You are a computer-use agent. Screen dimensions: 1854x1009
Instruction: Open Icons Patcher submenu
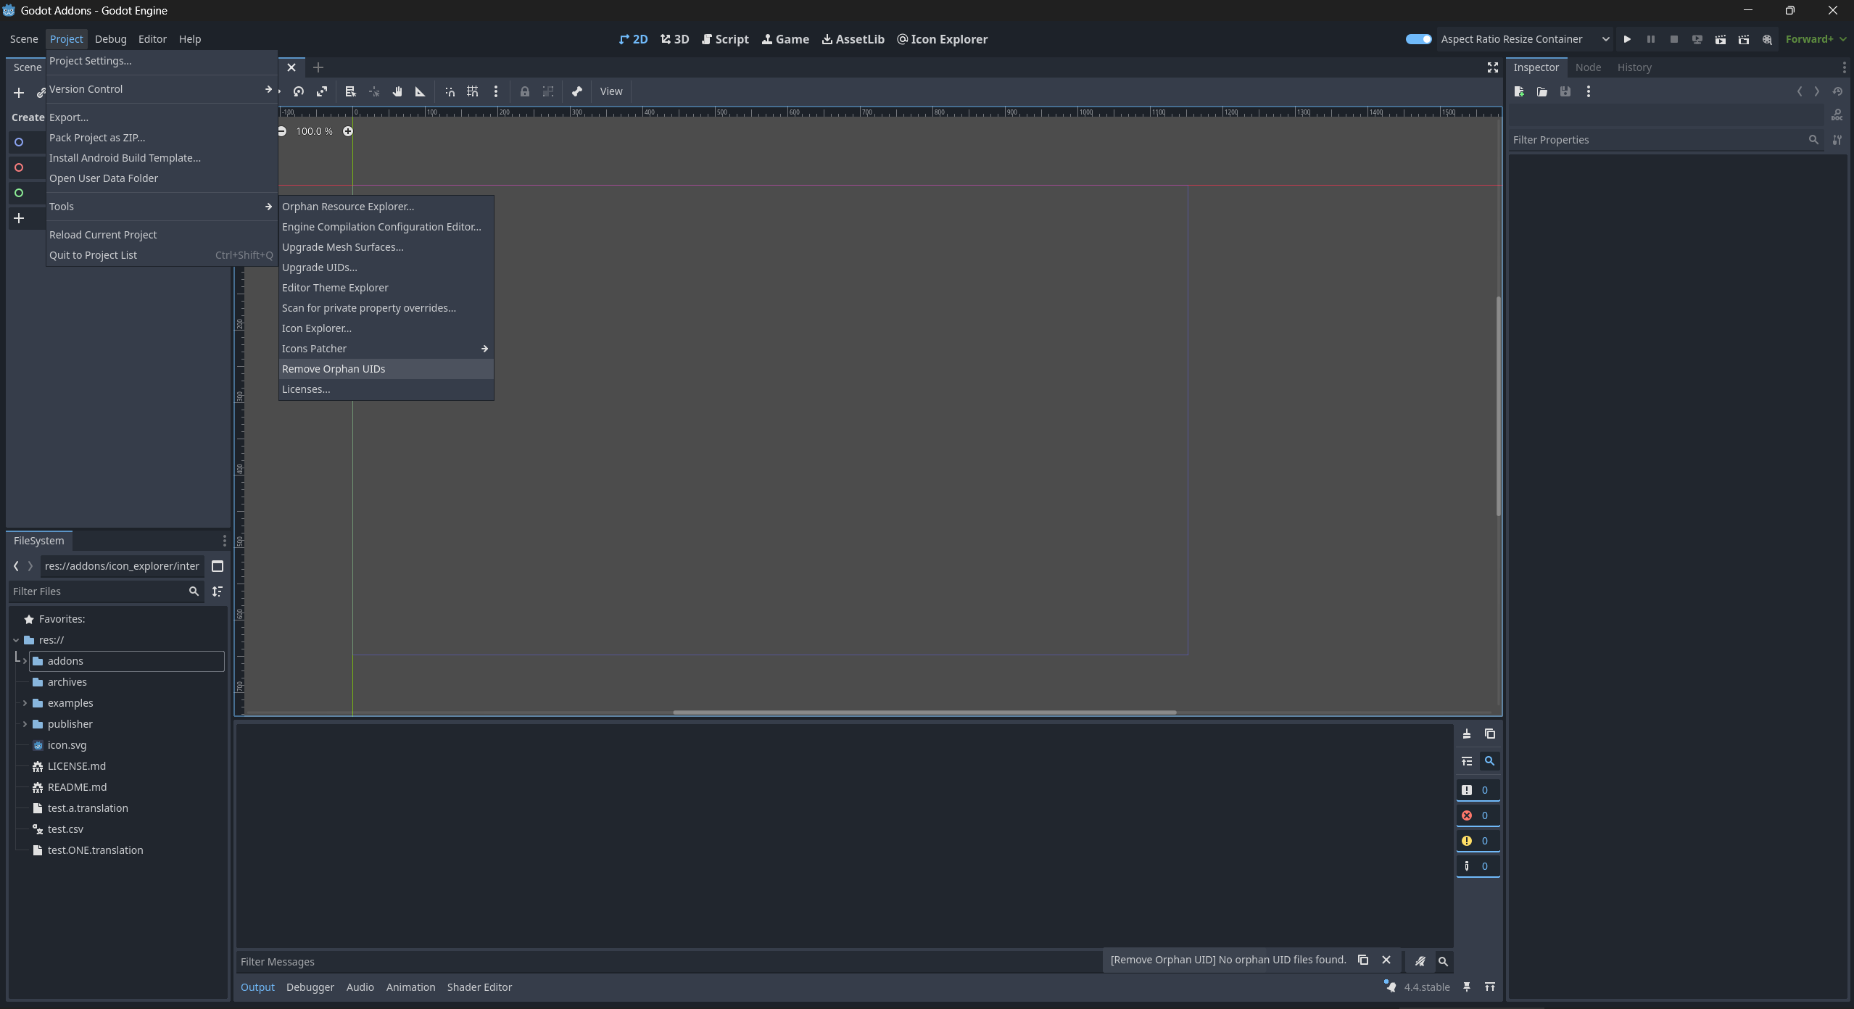tap(386, 349)
